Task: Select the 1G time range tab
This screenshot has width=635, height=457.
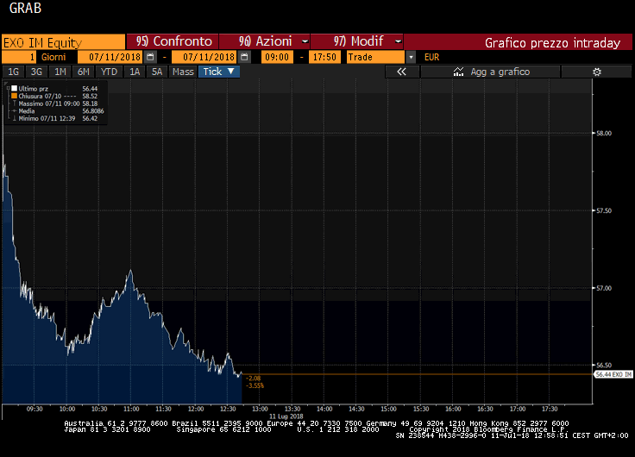Action: tap(13, 72)
